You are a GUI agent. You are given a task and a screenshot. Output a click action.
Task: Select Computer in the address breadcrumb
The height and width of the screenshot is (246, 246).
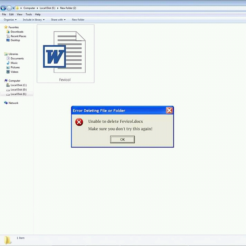29,8
